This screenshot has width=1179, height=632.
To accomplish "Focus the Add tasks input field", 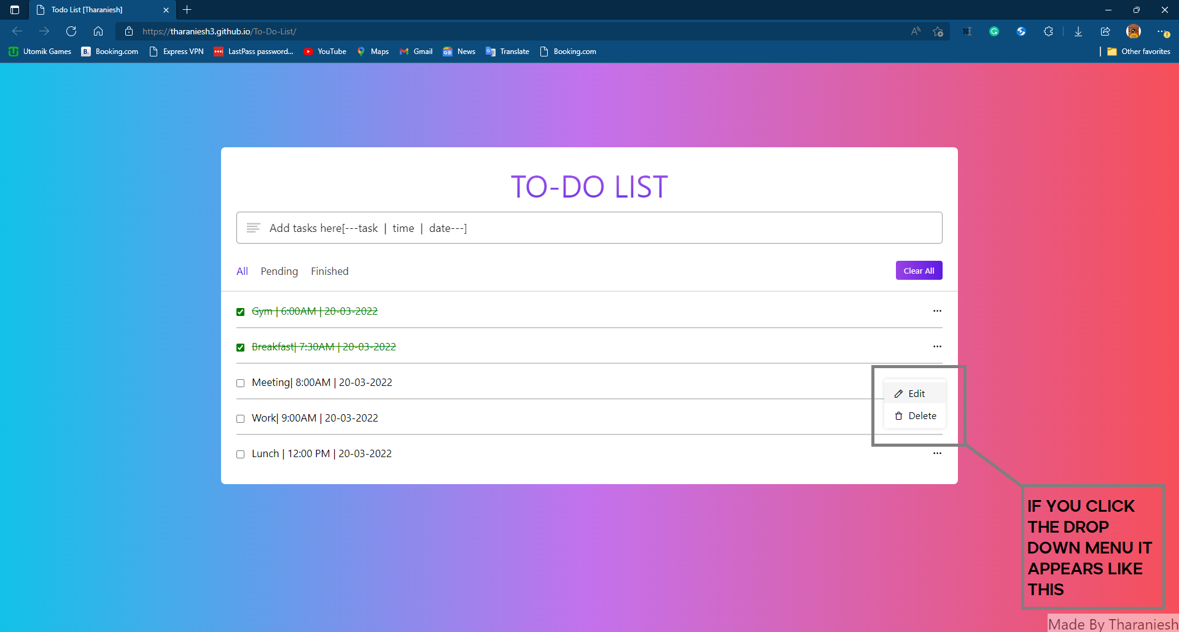I will (x=589, y=228).
